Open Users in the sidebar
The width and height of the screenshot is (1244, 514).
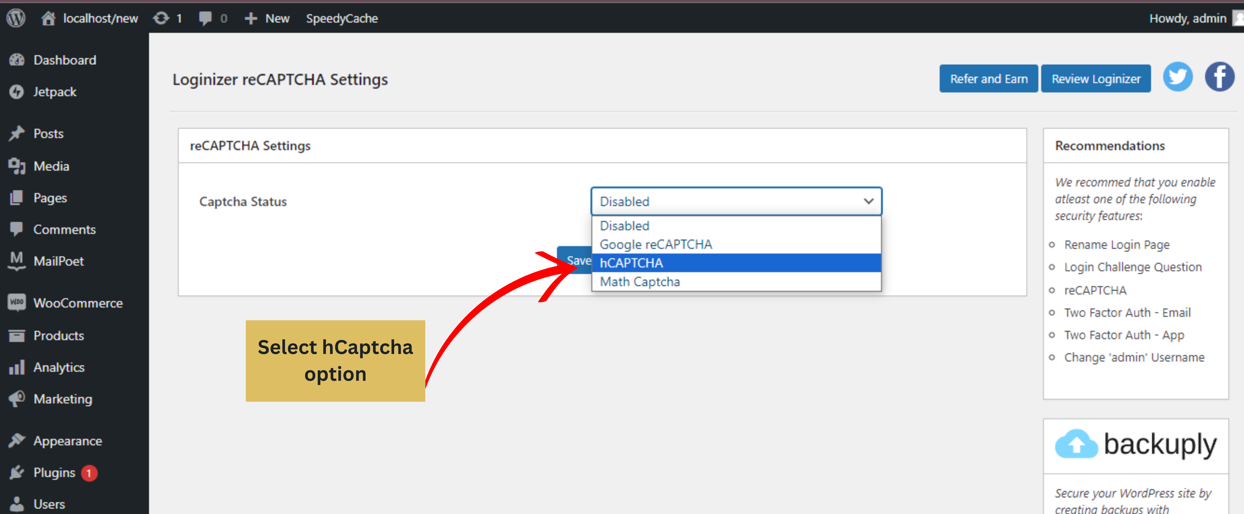coord(49,504)
